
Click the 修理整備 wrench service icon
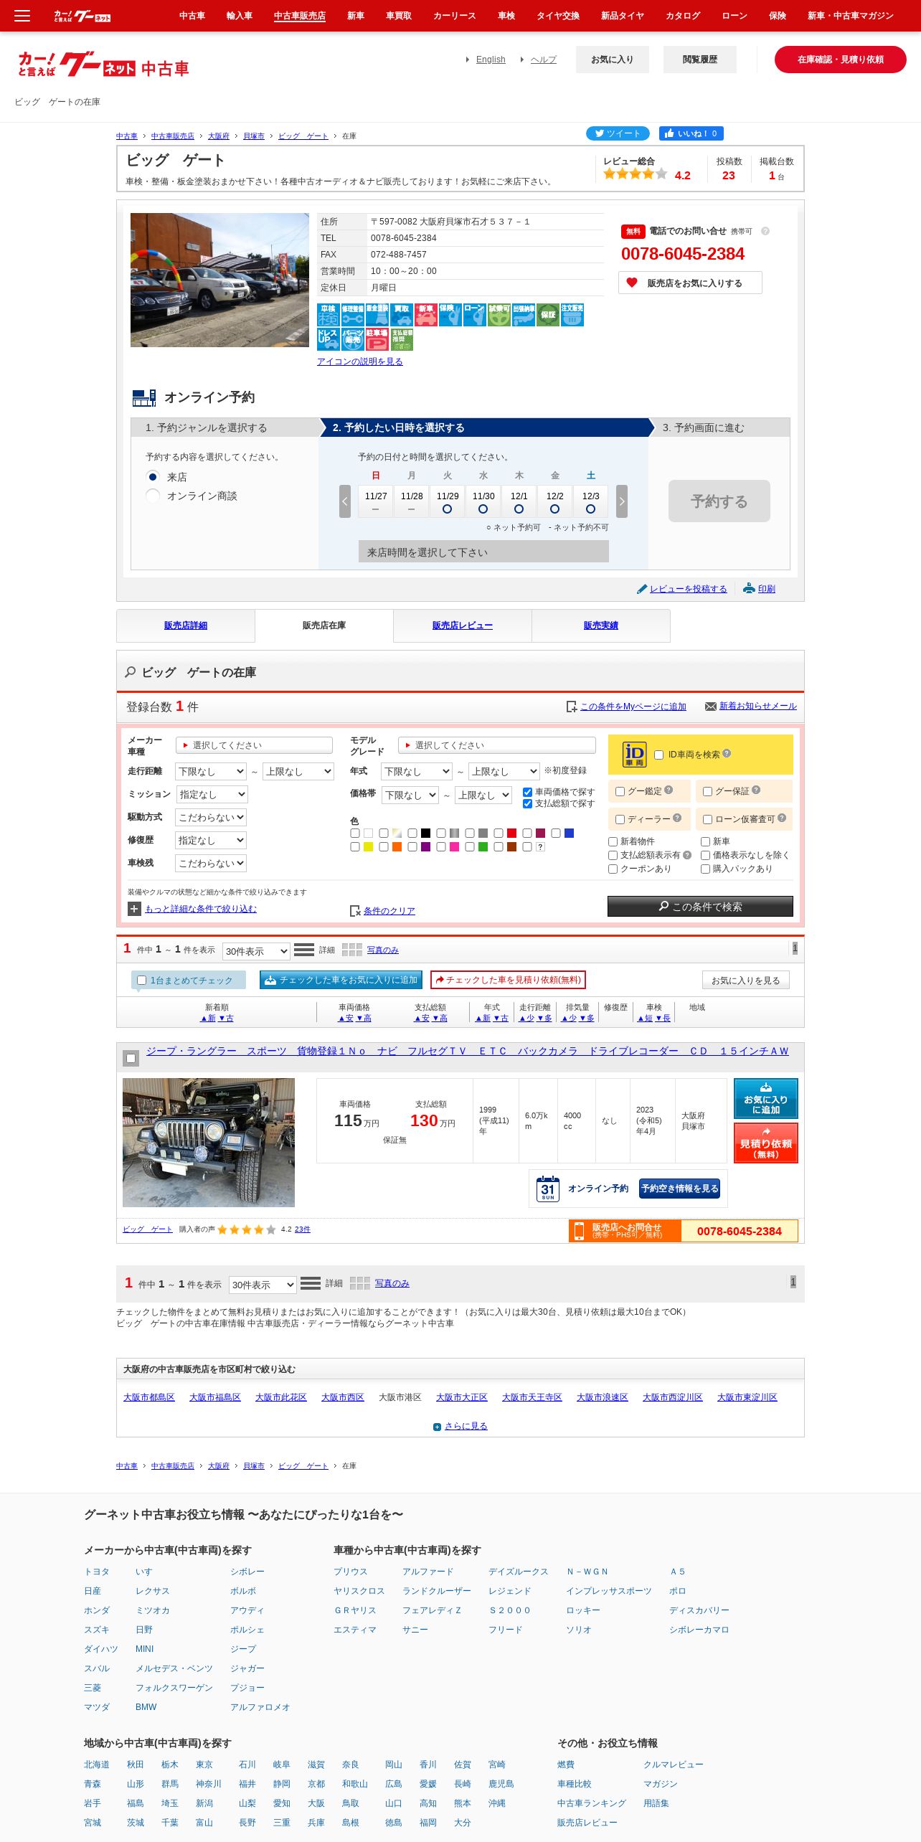coord(353,315)
